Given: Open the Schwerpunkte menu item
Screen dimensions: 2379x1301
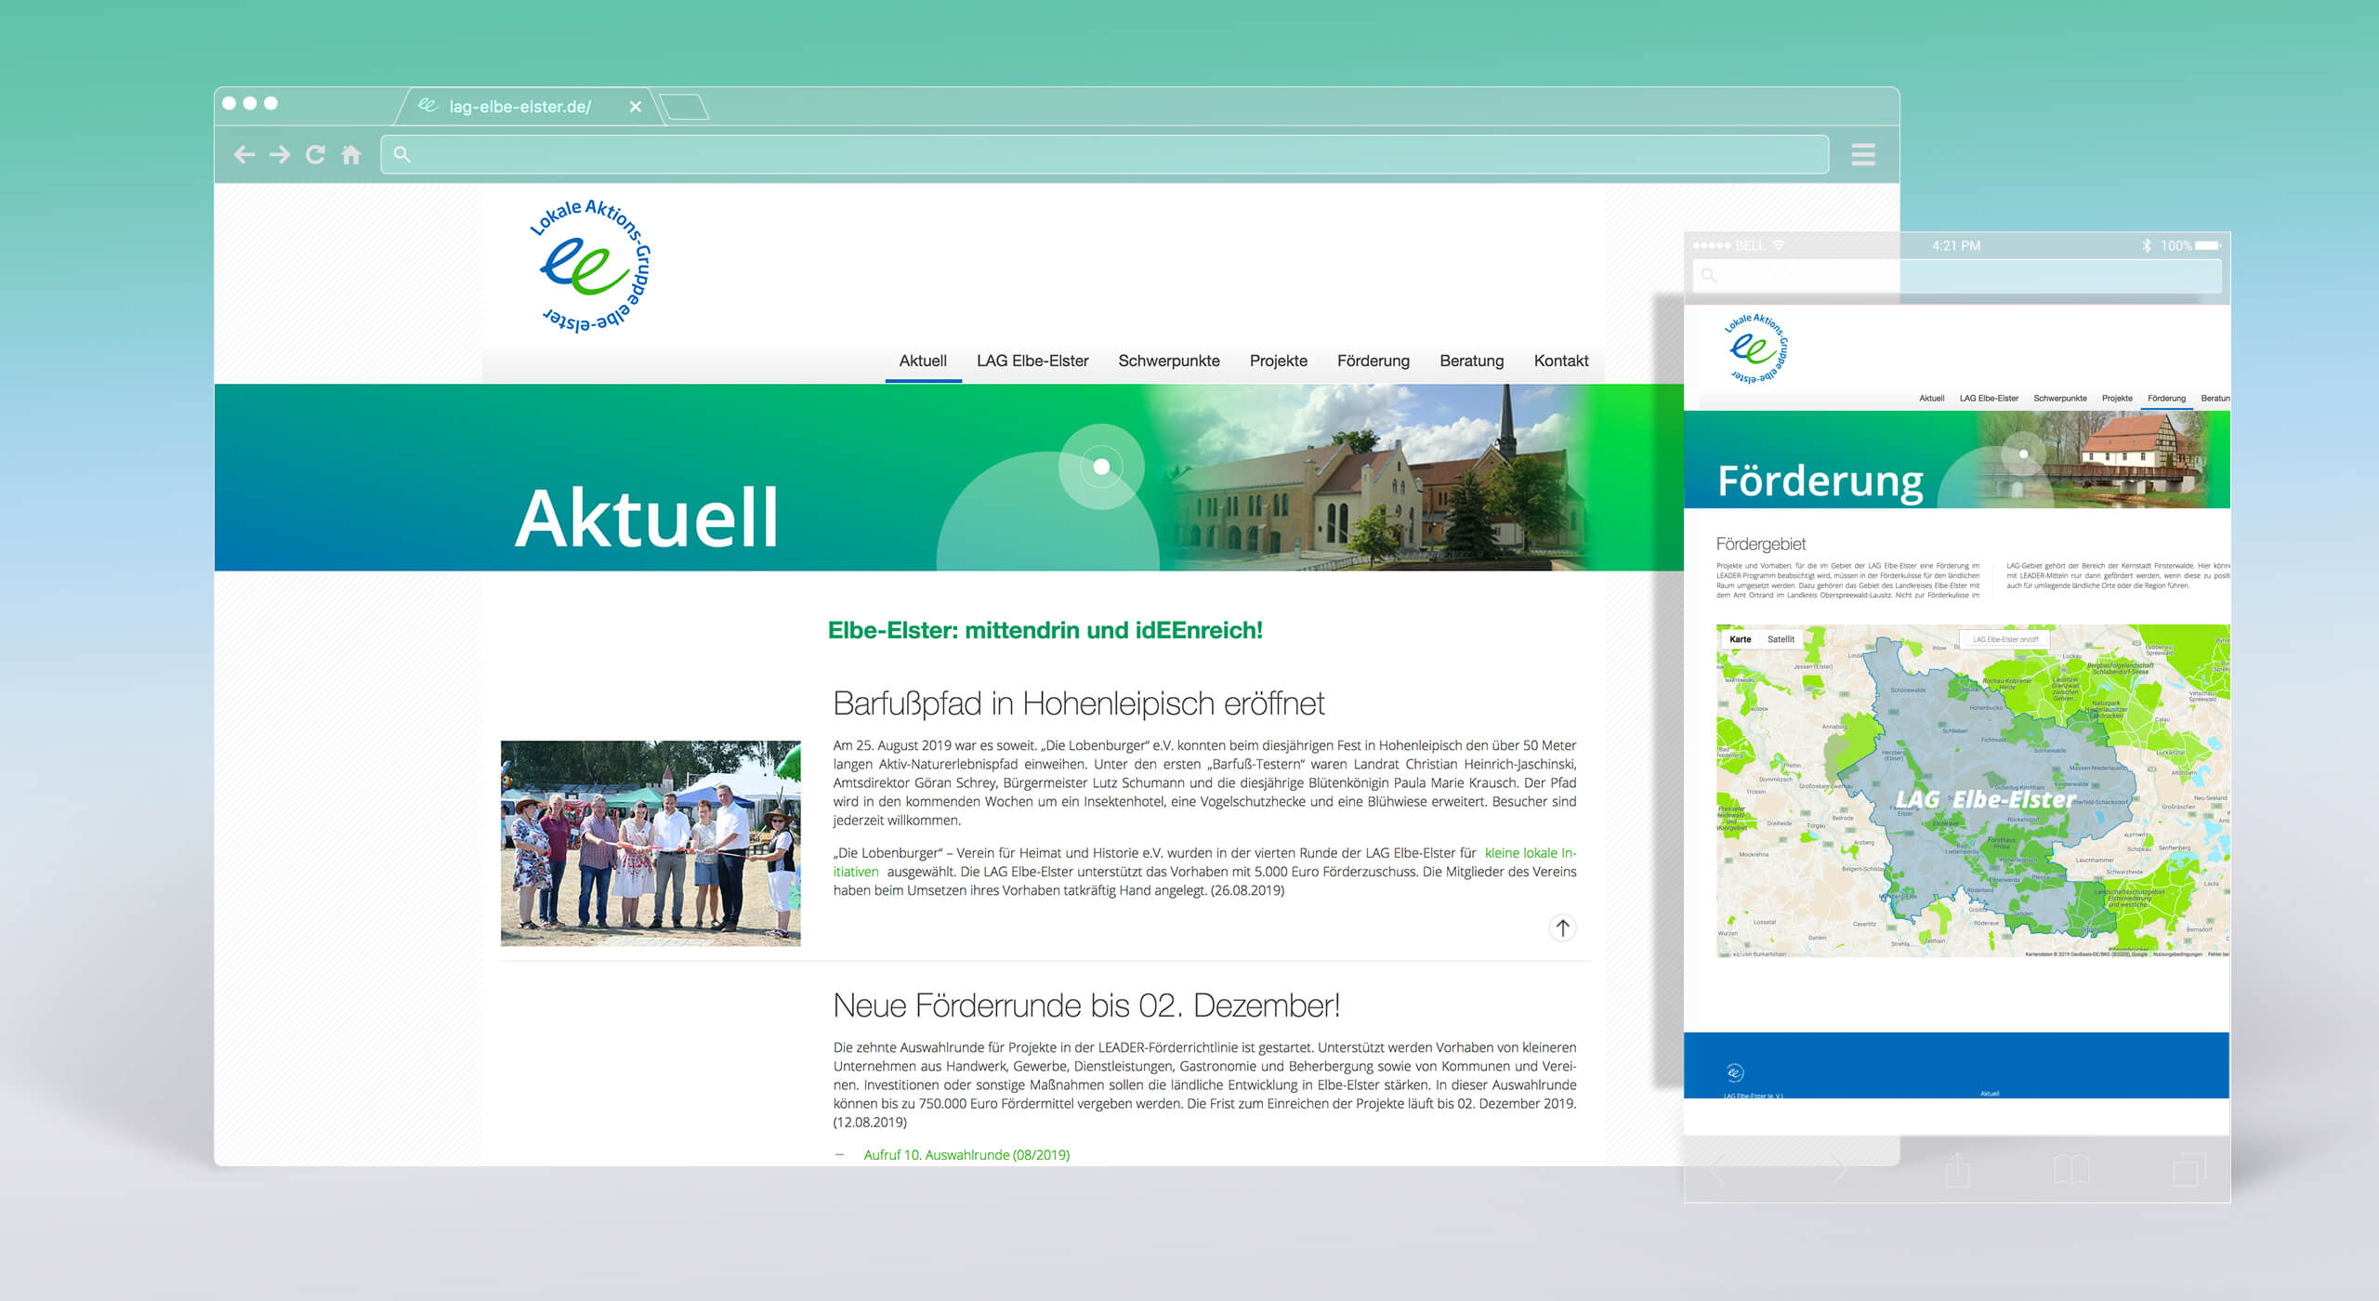Looking at the screenshot, I should (x=1168, y=361).
